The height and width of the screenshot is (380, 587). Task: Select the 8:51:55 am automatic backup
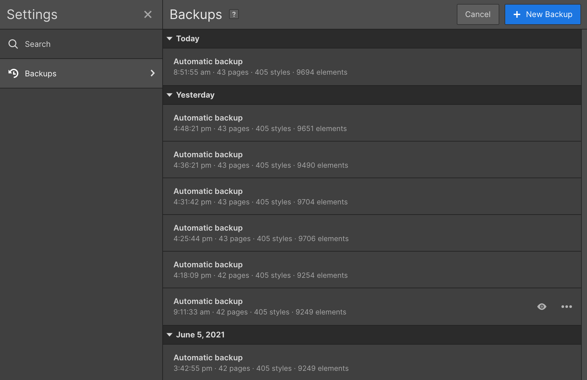(x=372, y=67)
